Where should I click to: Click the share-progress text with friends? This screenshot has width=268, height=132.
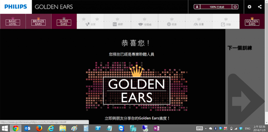[x=137, y=118]
